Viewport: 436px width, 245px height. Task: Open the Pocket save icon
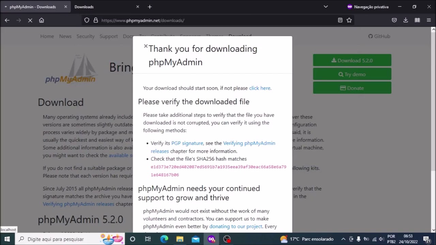point(394,20)
